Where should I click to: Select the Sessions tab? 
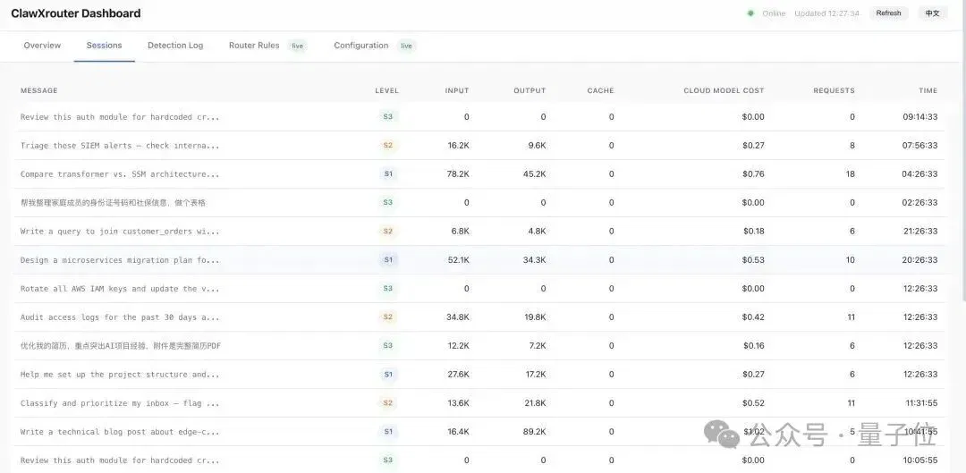click(104, 46)
